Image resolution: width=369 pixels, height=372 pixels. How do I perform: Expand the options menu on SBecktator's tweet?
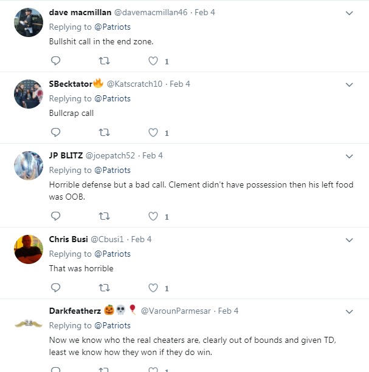pos(350,84)
